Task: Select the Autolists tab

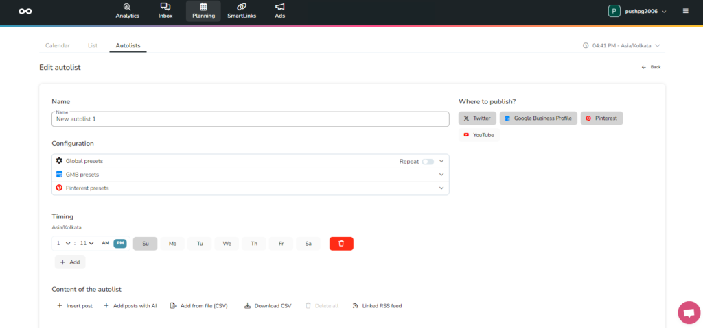Action: point(128,45)
